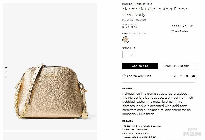Click the 4.0 rating score
Screen dimensions: 205x140
point(185,26)
